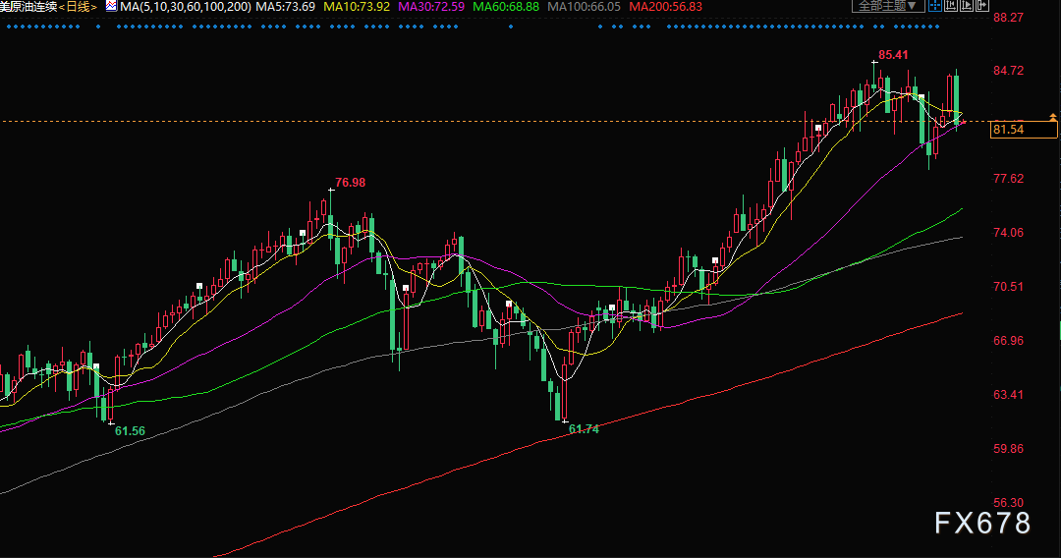Click the MA30:72.59 value
Image resolution: width=1061 pixels, height=558 pixels.
pyautogui.click(x=431, y=7)
